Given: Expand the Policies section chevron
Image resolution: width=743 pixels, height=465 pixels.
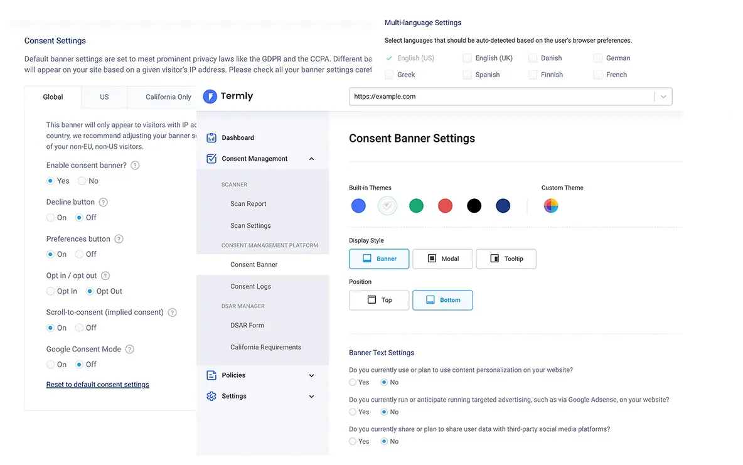Looking at the screenshot, I should coord(311,375).
